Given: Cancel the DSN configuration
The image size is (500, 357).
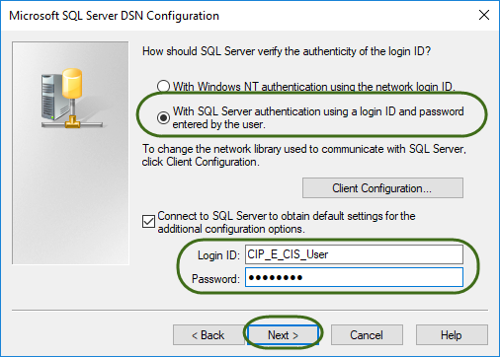Looking at the screenshot, I should 367,335.
